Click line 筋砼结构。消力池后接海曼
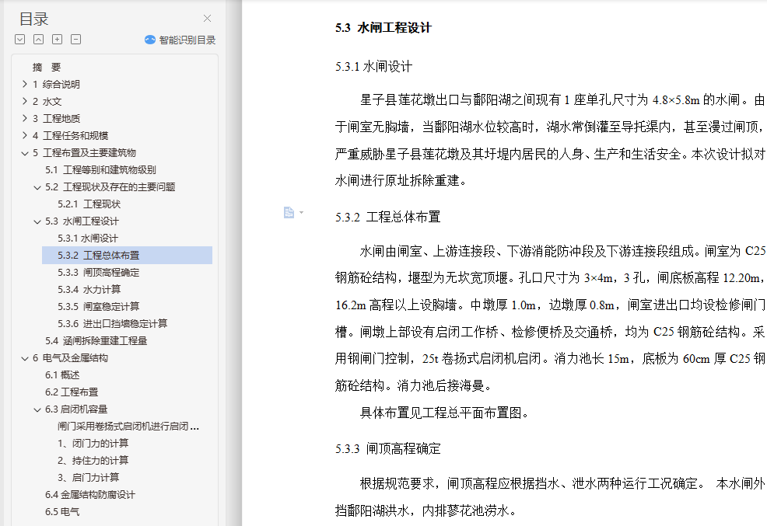The height and width of the screenshot is (526, 767). 413,386
